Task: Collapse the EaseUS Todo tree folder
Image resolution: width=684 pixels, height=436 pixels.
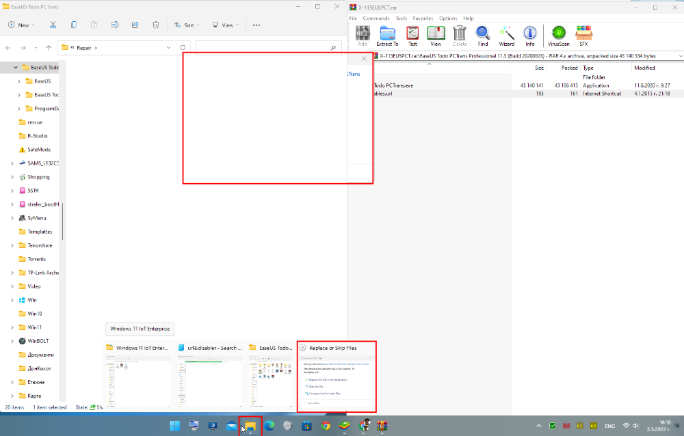Action: [16, 67]
